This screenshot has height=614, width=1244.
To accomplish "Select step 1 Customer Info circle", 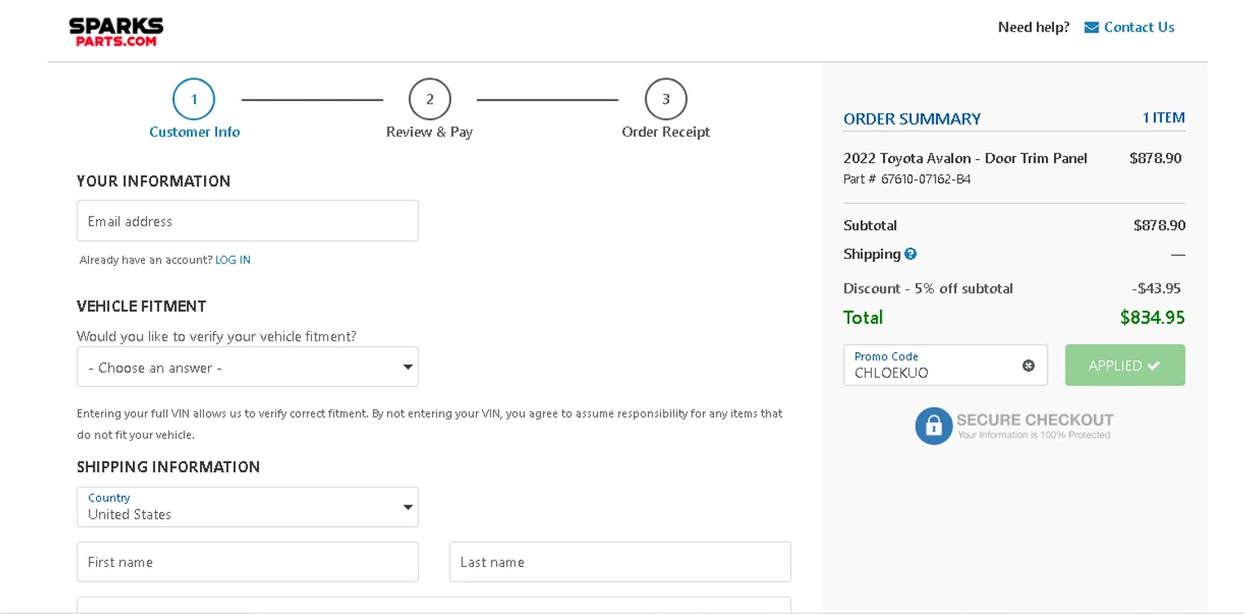I will [x=194, y=99].
